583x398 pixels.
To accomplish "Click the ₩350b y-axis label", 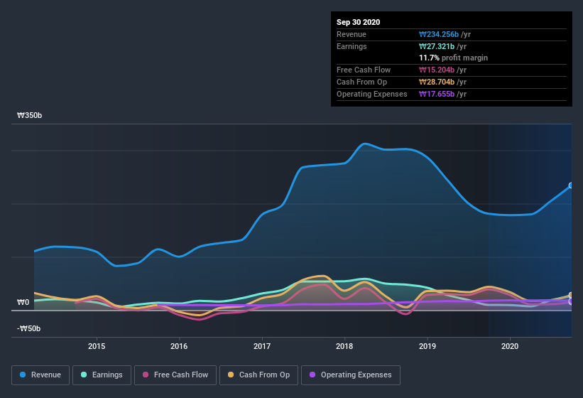I will [29, 115].
